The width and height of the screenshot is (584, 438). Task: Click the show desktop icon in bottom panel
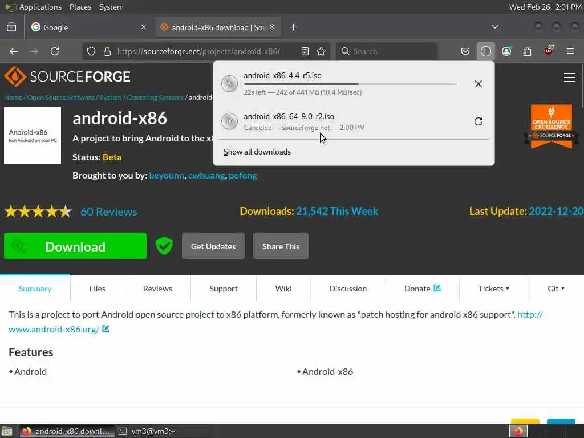click(7, 431)
